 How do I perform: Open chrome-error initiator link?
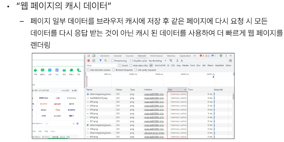pyautogui.click(x=155, y=133)
